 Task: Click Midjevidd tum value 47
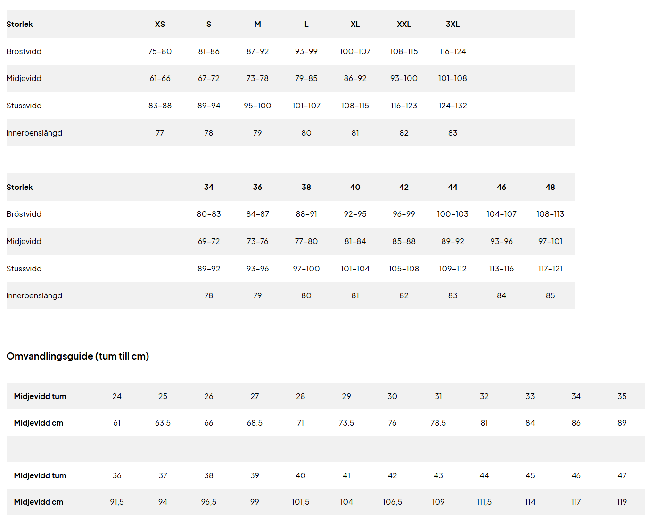click(622, 475)
